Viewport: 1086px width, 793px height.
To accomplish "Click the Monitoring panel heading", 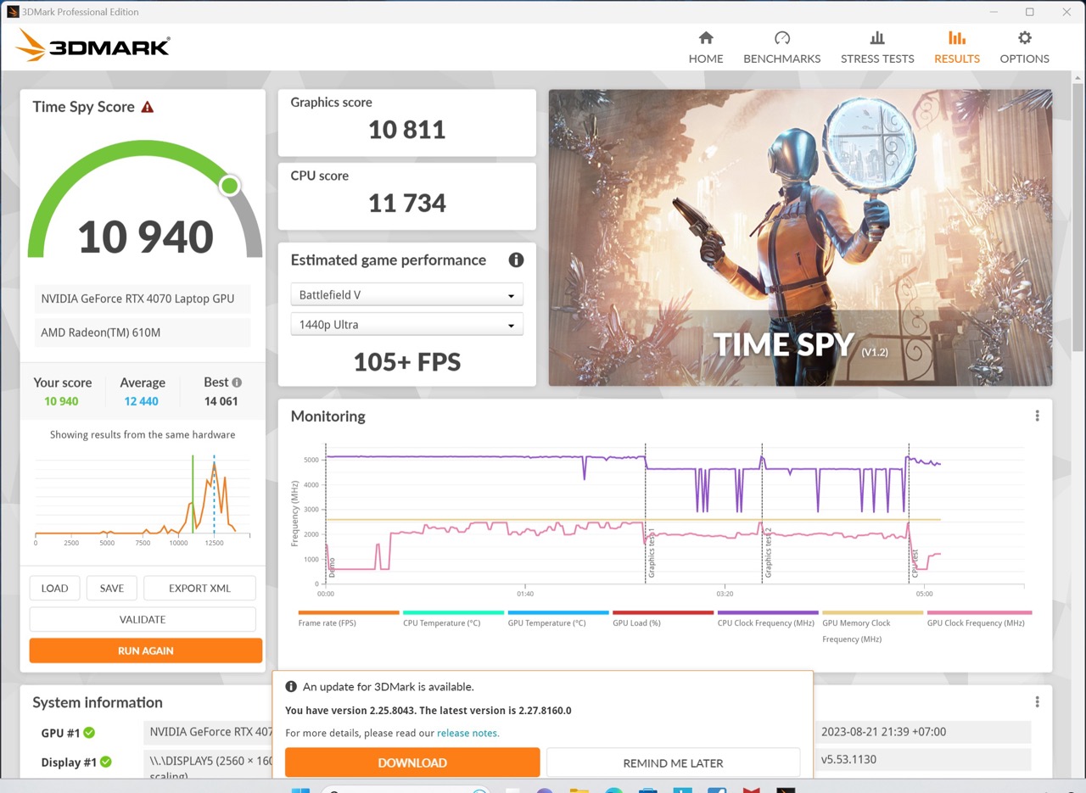I will coord(327,416).
